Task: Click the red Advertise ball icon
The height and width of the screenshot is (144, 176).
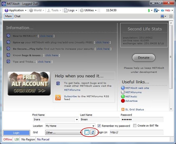Action: tap(123, 101)
